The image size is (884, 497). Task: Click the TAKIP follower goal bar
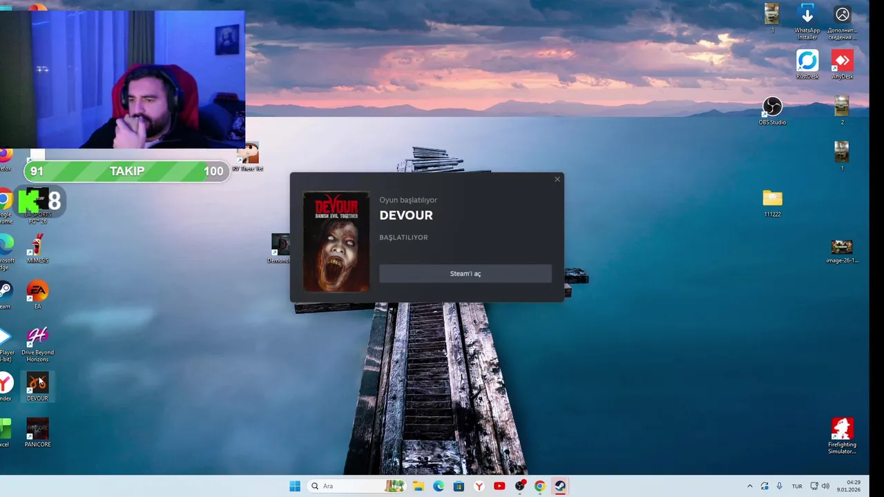127,171
